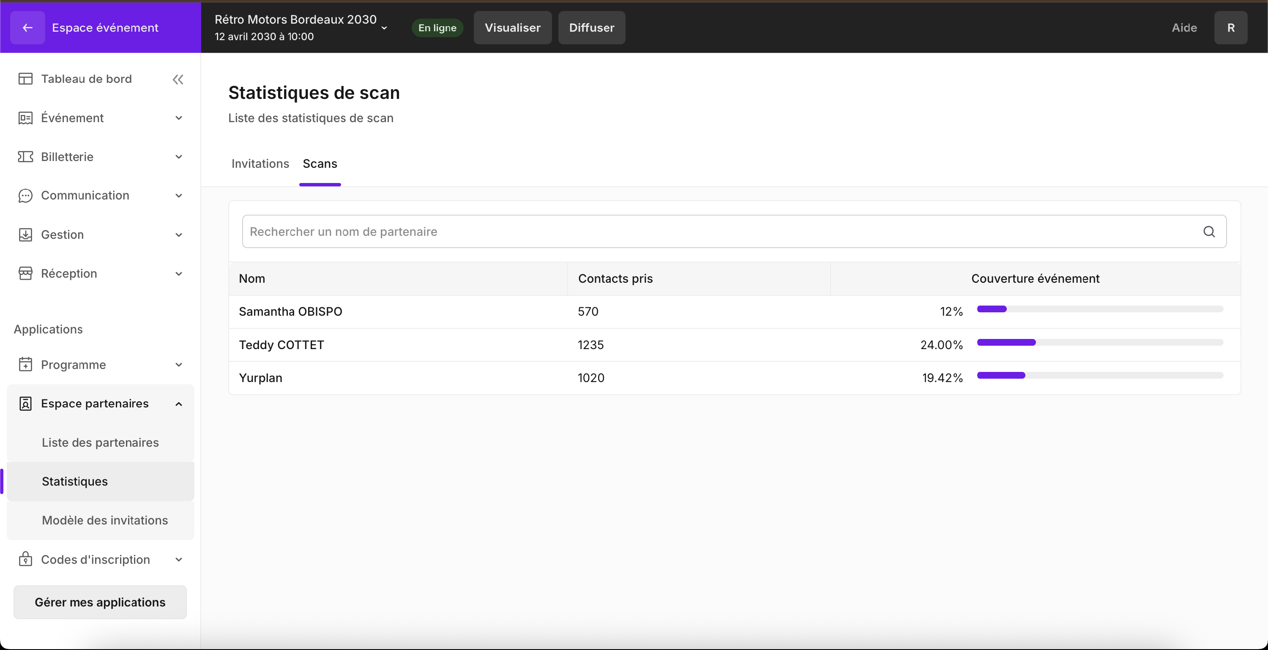The width and height of the screenshot is (1268, 650).
Task: Switch to the Invitations tab
Action: (260, 164)
